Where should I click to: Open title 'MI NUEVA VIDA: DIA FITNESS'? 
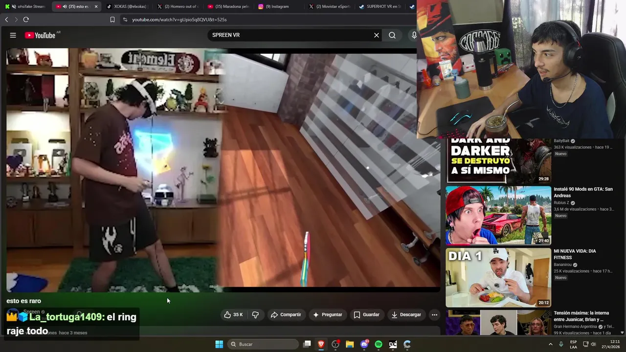[x=575, y=254]
